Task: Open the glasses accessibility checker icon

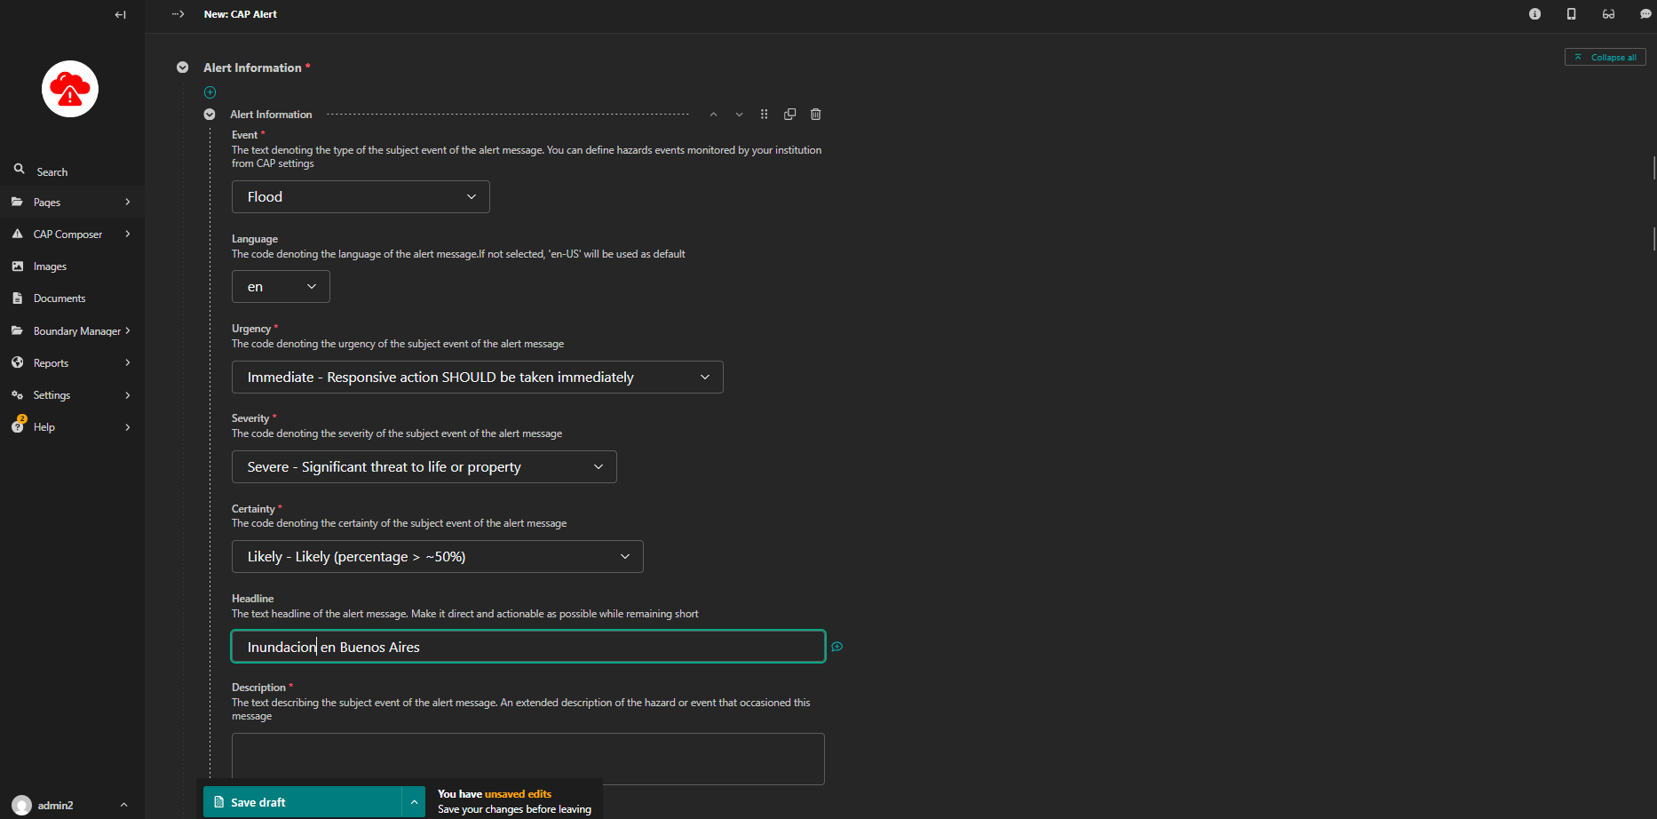Action: click(x=1608, y=14)
